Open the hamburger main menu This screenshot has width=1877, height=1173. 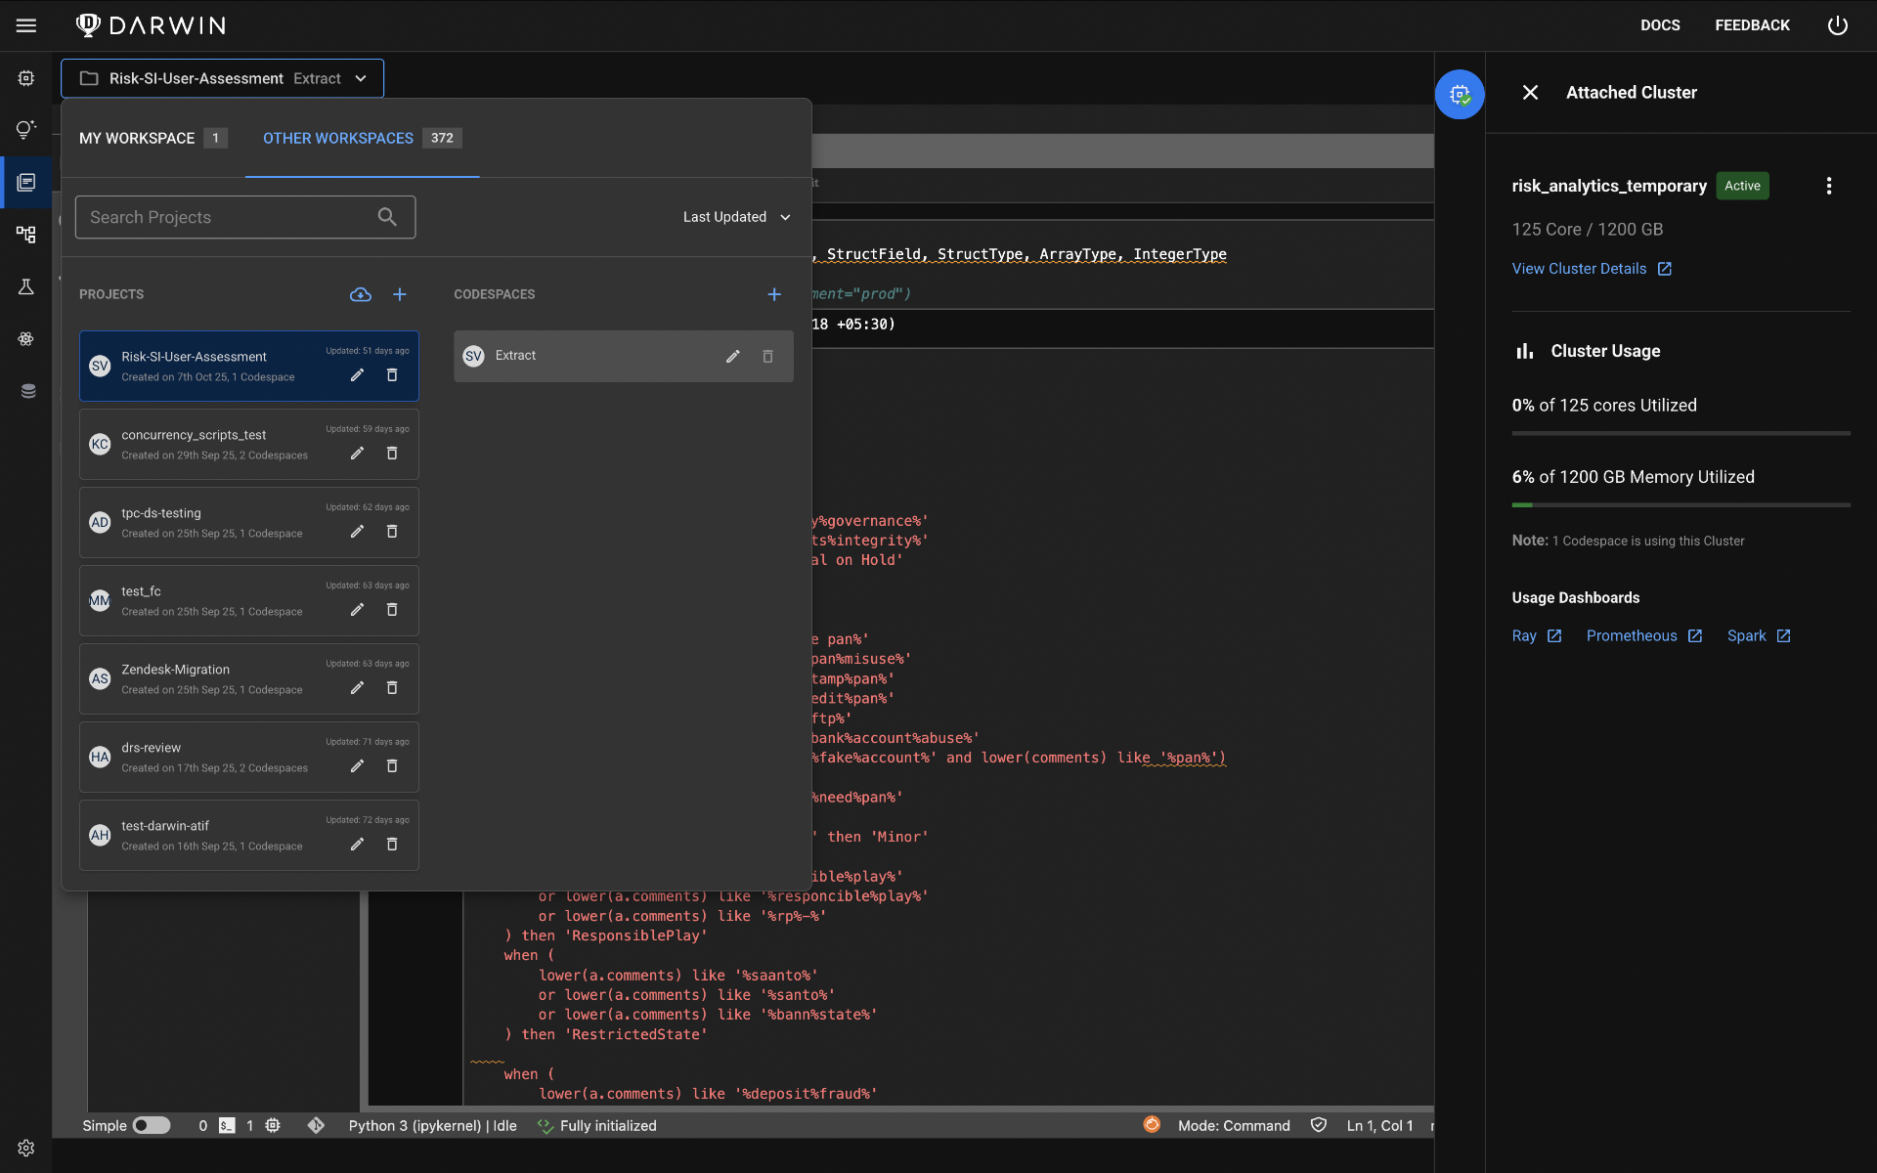tap(26, 25)
